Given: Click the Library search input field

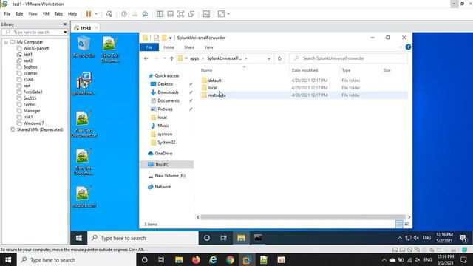Looking at the screenshot, I should [33, 32].
